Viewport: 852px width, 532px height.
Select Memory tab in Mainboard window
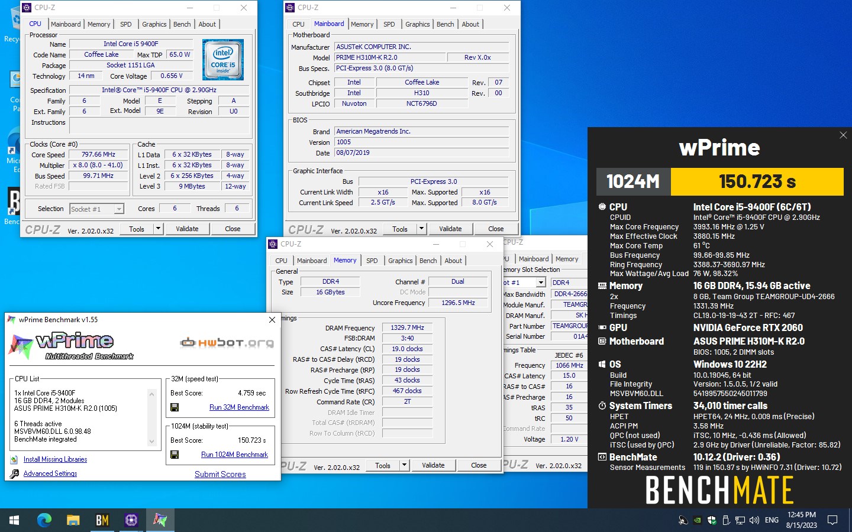[362, 24]
